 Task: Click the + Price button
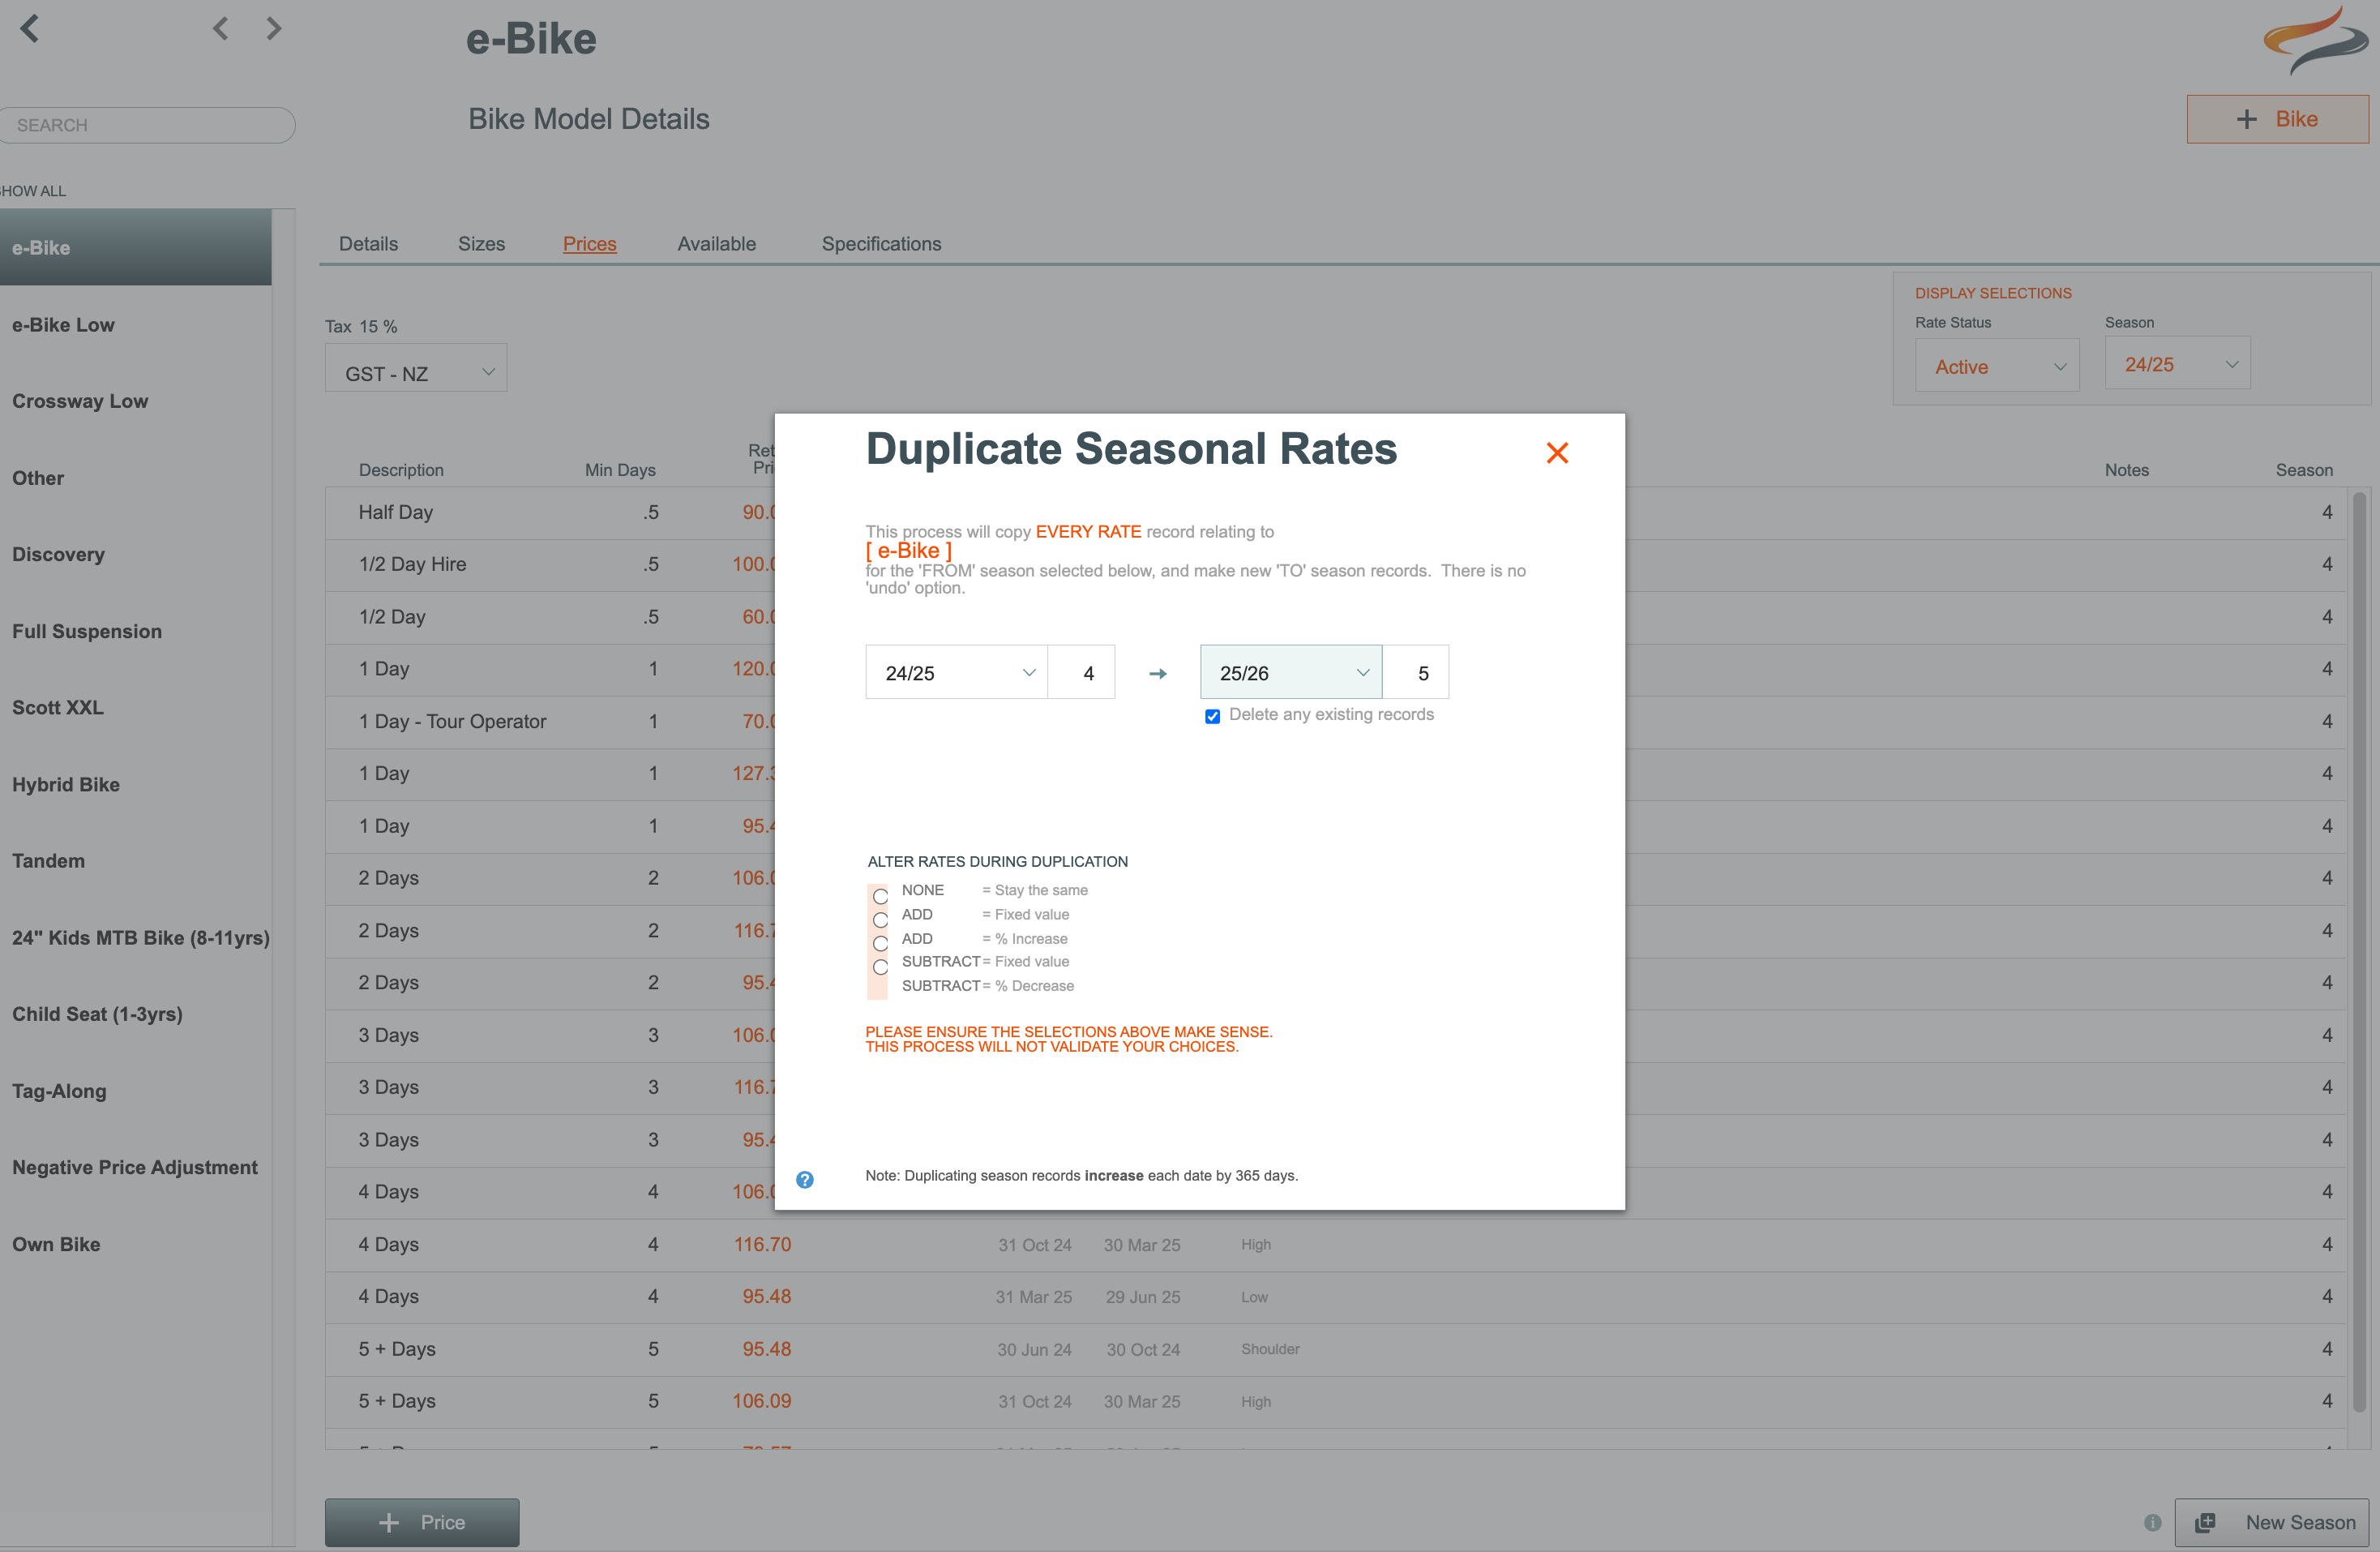click(x=422, y=1522)
